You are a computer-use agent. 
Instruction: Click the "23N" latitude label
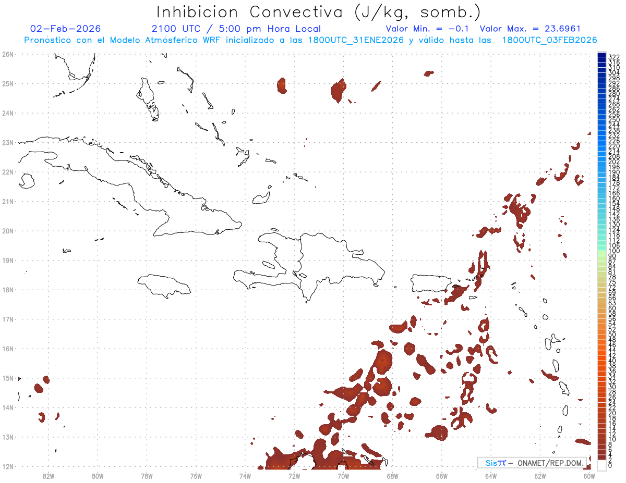pyautogui.click(x=7, y=142)
